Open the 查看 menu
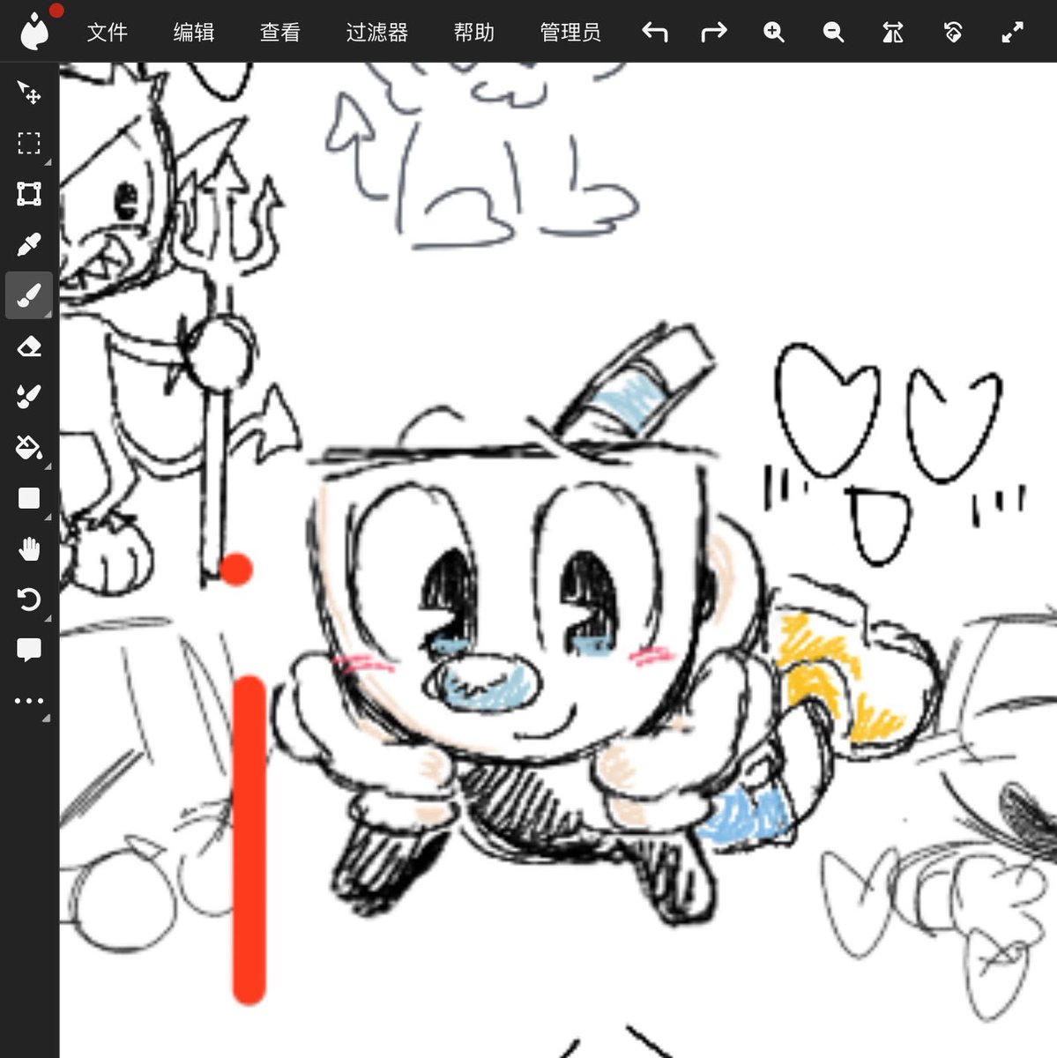Viewport: 1057px width, 1058px height. (280, 33)
